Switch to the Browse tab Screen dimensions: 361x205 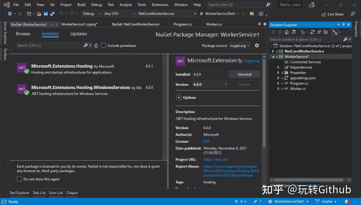pyautogui.click(x=23, y=34)
